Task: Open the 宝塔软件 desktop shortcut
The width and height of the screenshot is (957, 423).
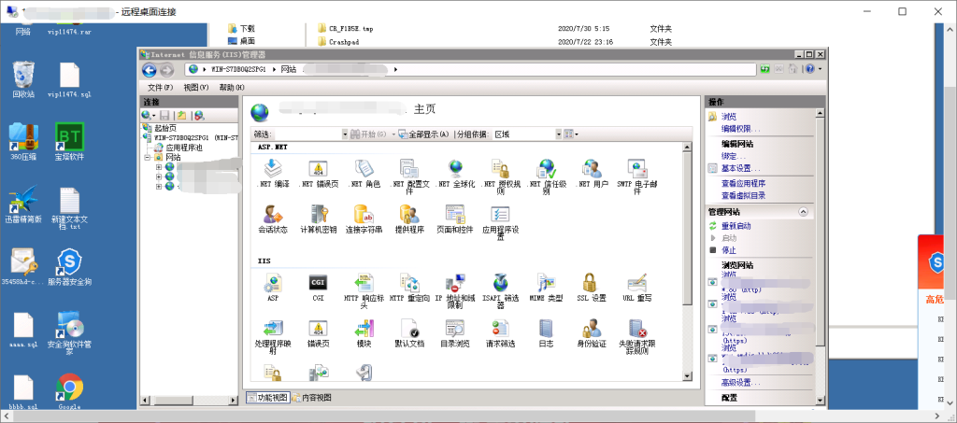Action: (69, 141)
